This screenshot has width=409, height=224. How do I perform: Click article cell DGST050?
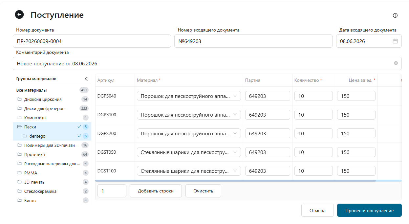[x=107, y=152]
